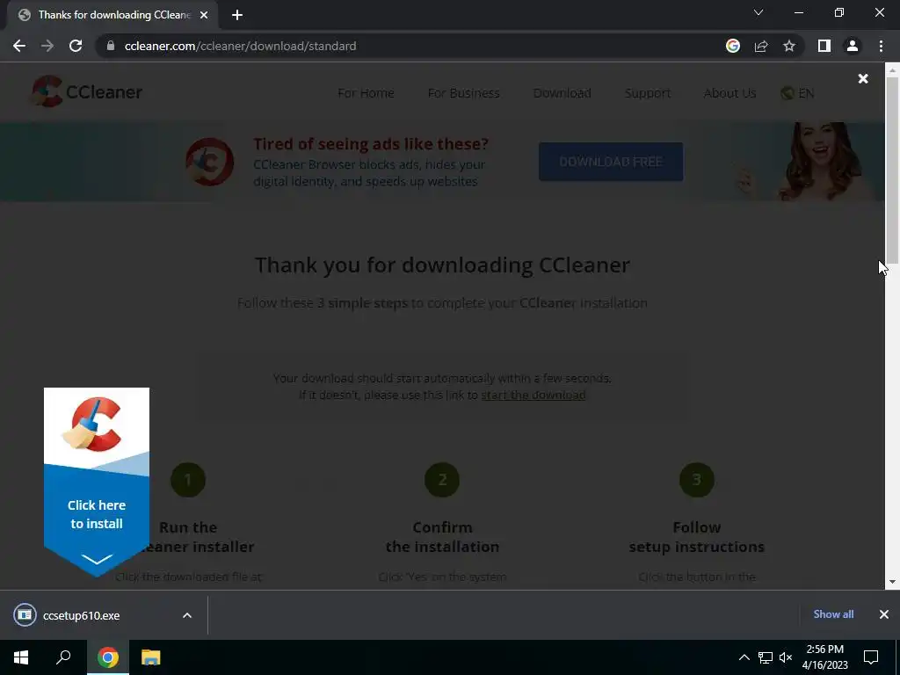
Task: Click the CCleaner Browser ad logo
Action: point(209,162)
